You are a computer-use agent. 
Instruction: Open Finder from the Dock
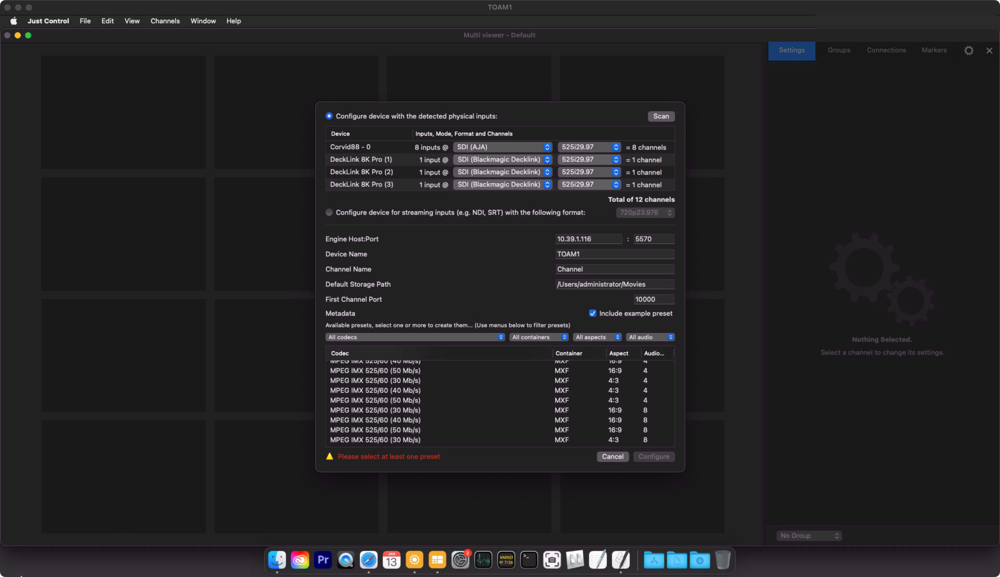pyautogui.click(x=276, y=560)
